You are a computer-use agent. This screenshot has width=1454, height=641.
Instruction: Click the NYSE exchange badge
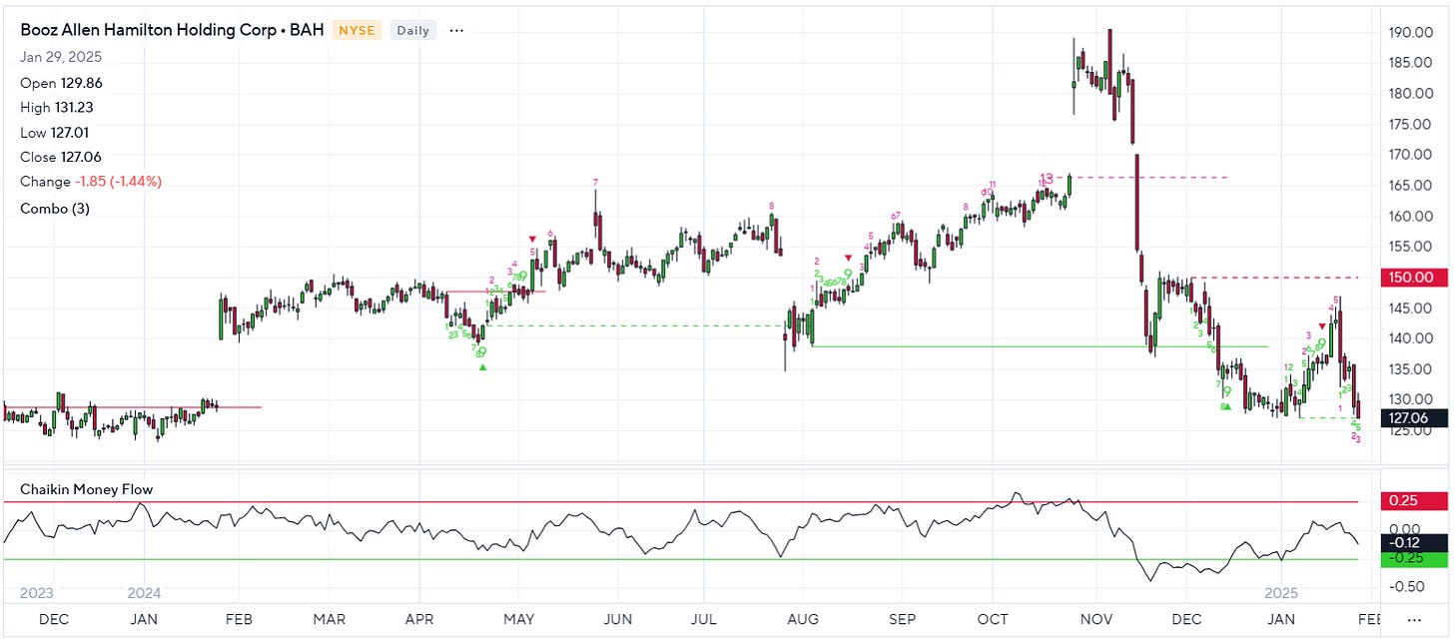coord(357,30)
